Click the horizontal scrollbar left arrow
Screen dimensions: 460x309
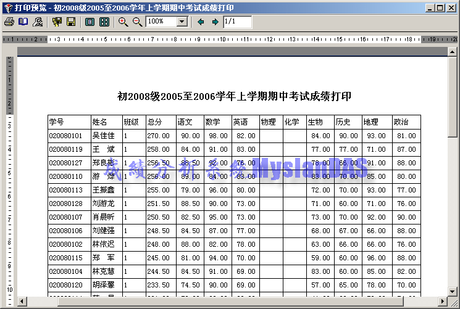(x=22, y=301)
